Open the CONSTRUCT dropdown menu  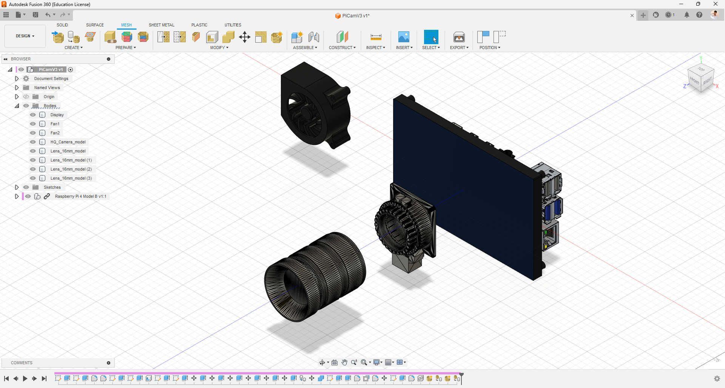(342, 48)
